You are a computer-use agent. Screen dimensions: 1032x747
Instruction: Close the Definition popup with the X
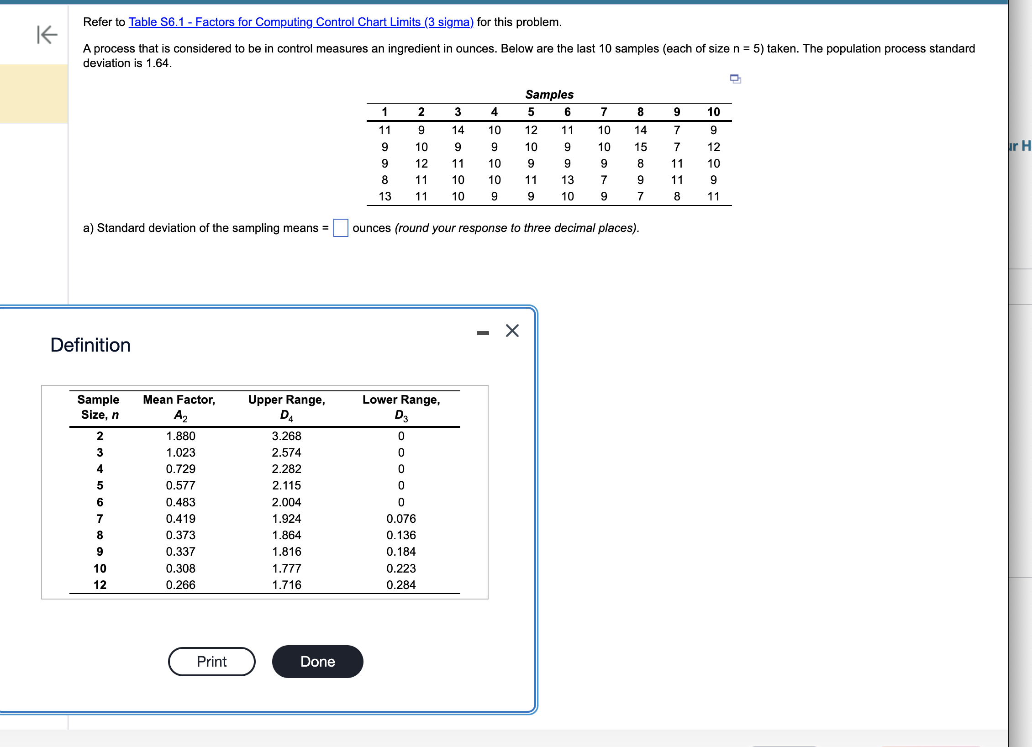(512, 331)
